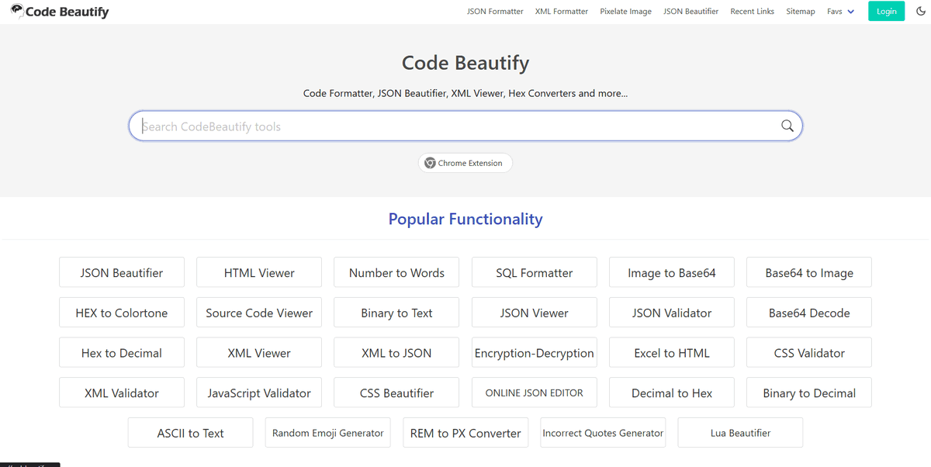Click the Popular Functionality heading
The height and width of the screenshot is (467, 931).
click(x=465, y=219)
